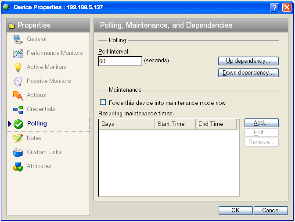295x222 pixels.
Task: Click the Performance Monitors chart icon
Action: pyautogui.click(x=18, y=53)
